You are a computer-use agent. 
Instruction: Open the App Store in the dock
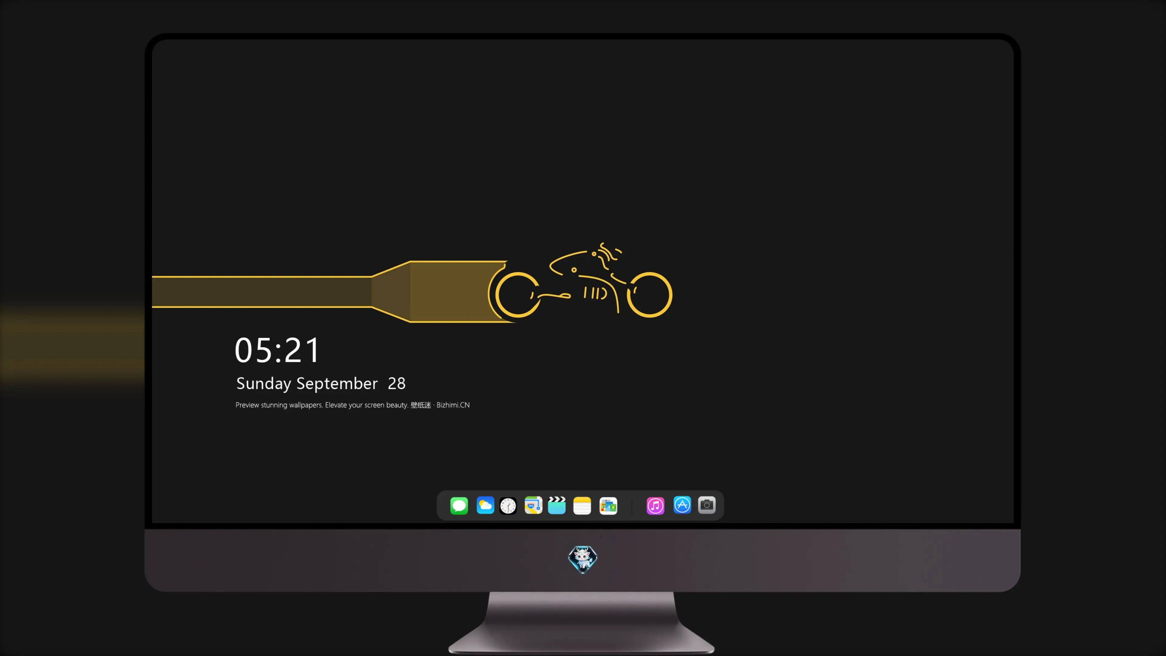[x=682, y=505]
